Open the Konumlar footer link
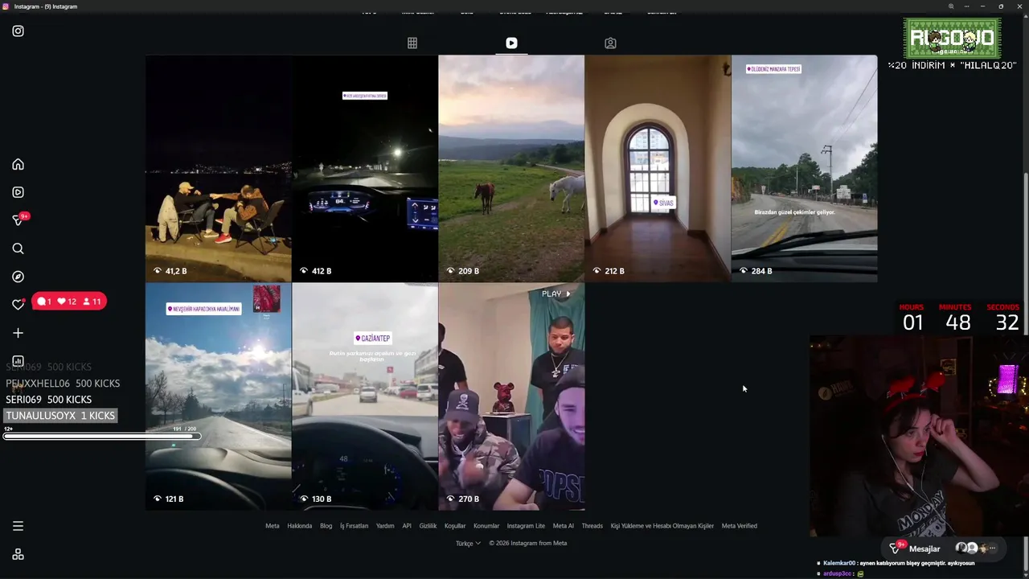This screenshot has width=1029, height=579. (486, 526)
